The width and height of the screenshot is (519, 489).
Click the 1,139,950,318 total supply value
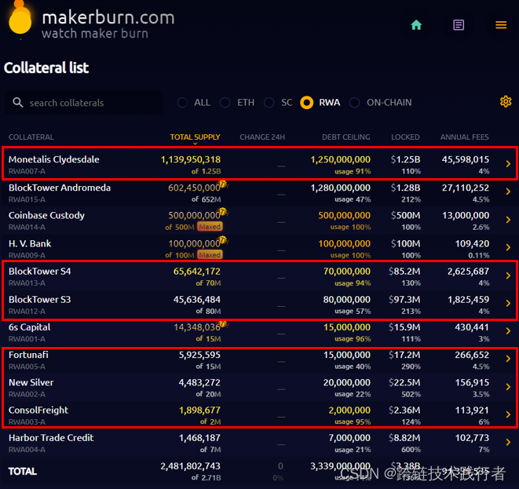point(191,159)
